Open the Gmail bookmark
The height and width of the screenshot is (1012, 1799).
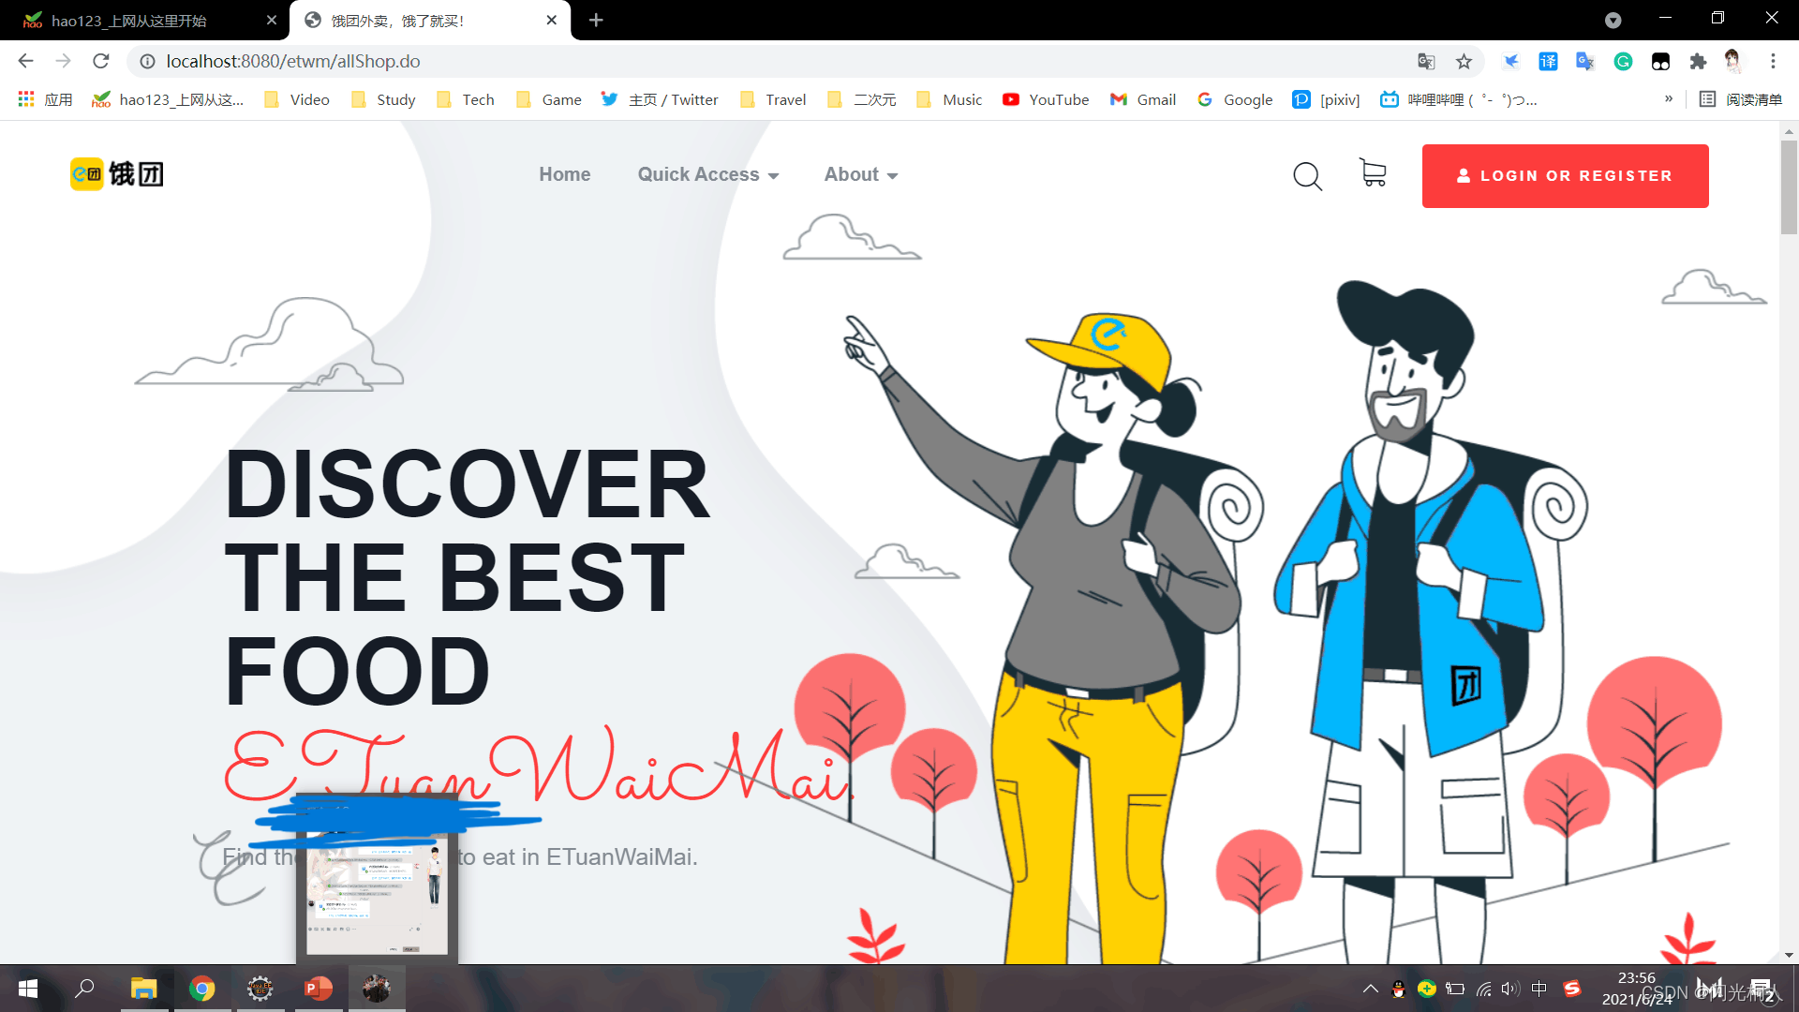1143,99
